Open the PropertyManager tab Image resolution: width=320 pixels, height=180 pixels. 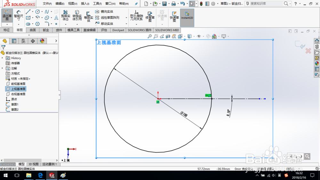pyautogui.click(x=14, y=41)
